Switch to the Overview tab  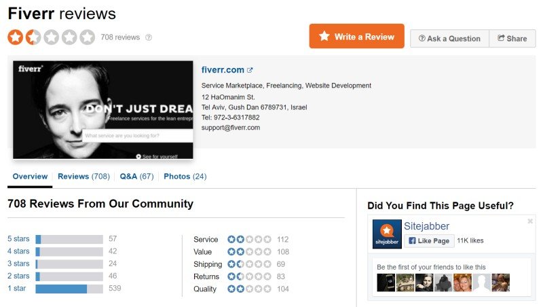[30, 177]
